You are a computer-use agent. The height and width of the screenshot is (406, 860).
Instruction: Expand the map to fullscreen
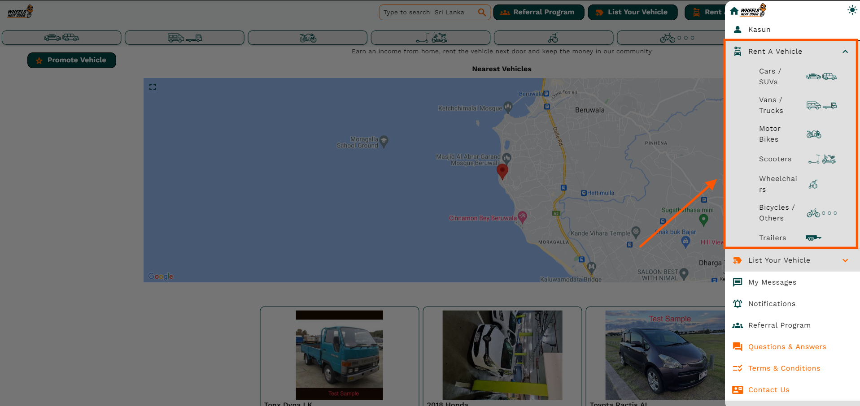(x=153, y=87)
